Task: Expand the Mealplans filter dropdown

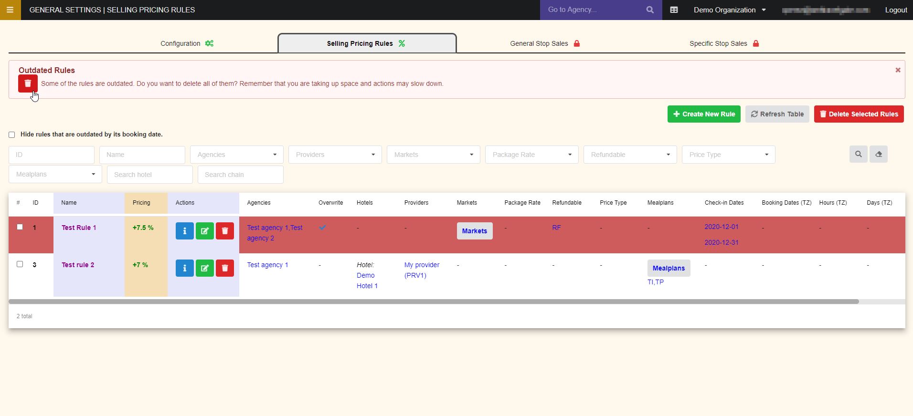Action: pos(55,174)
